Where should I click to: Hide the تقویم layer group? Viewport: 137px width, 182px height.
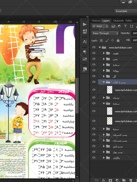tap(94, 53)
